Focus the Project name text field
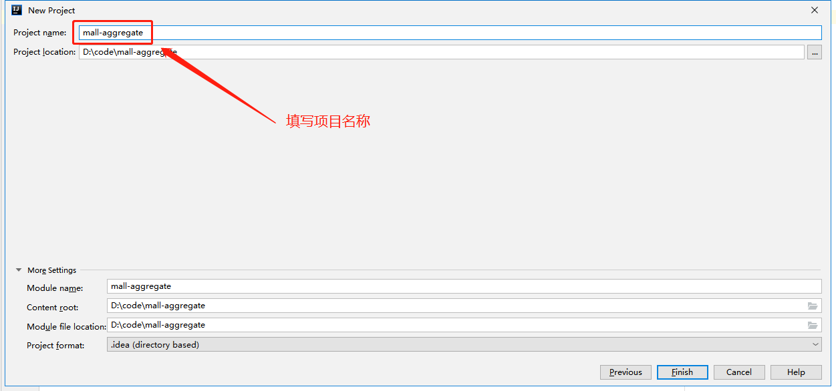Image resolution: width=836 pixels, height=391 pixels. point(450,33)
